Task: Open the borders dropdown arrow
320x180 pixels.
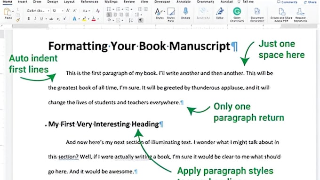Action: pos(122,20)
